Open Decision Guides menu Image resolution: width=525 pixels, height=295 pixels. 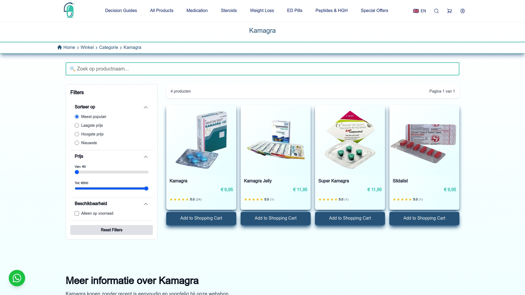pyautogui.click(x=121, y=10)
